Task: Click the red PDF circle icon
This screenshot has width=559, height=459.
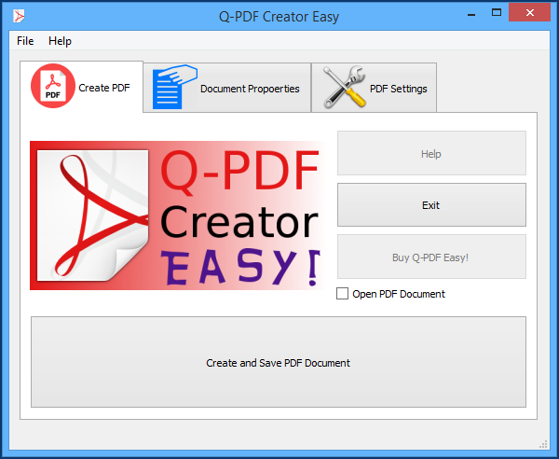Action: [53, 86]
